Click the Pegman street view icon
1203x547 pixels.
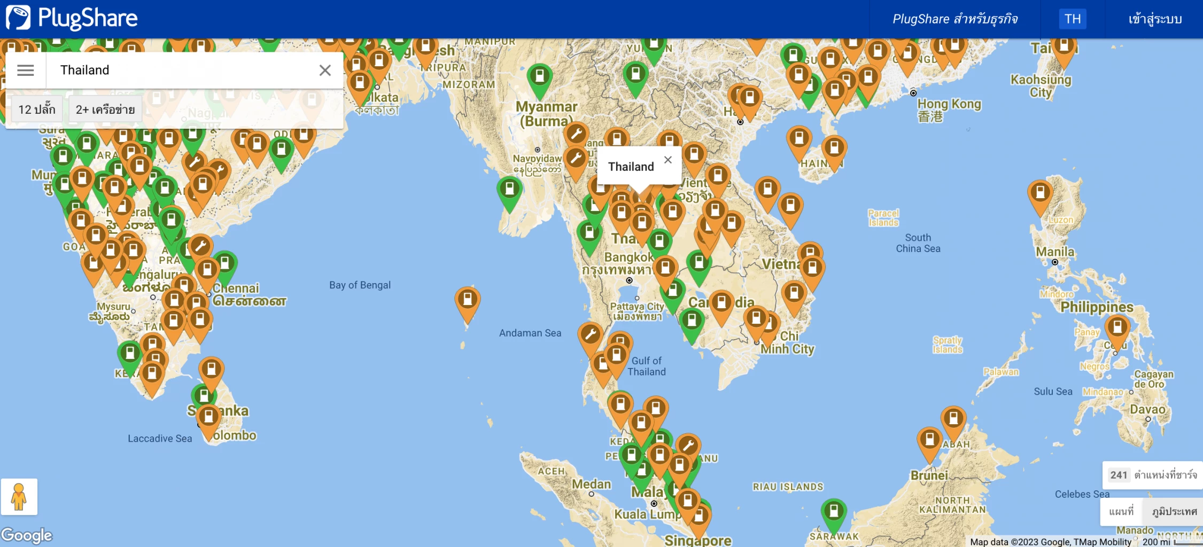coord(18,496)
